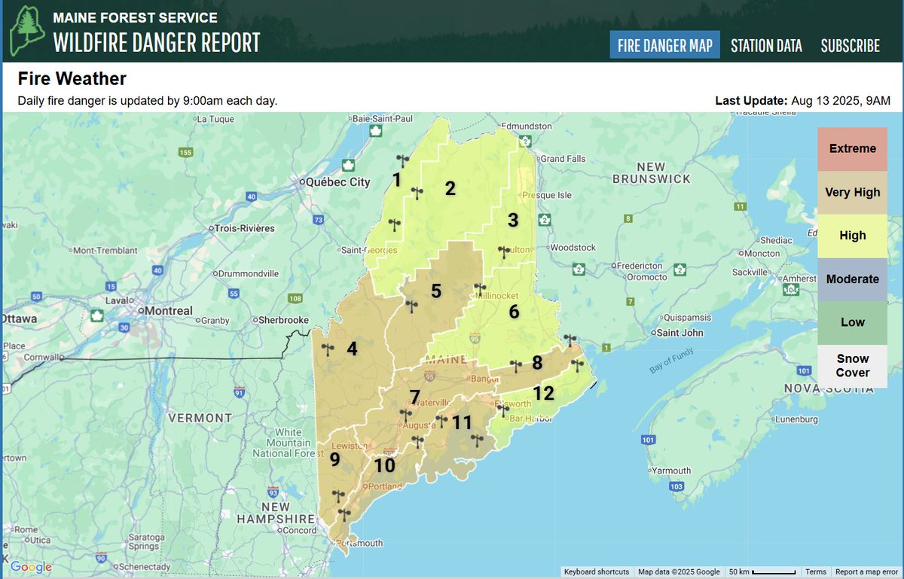The width and height of the screenshot is (904, 579).
Task: Switch to the Station Data tab
Action: click(766, 45)
